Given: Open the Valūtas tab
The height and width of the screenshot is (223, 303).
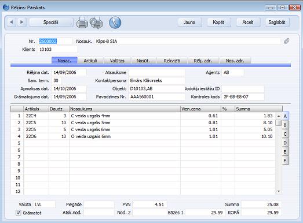Looking at the screenshot, I should tap(117, 61).
